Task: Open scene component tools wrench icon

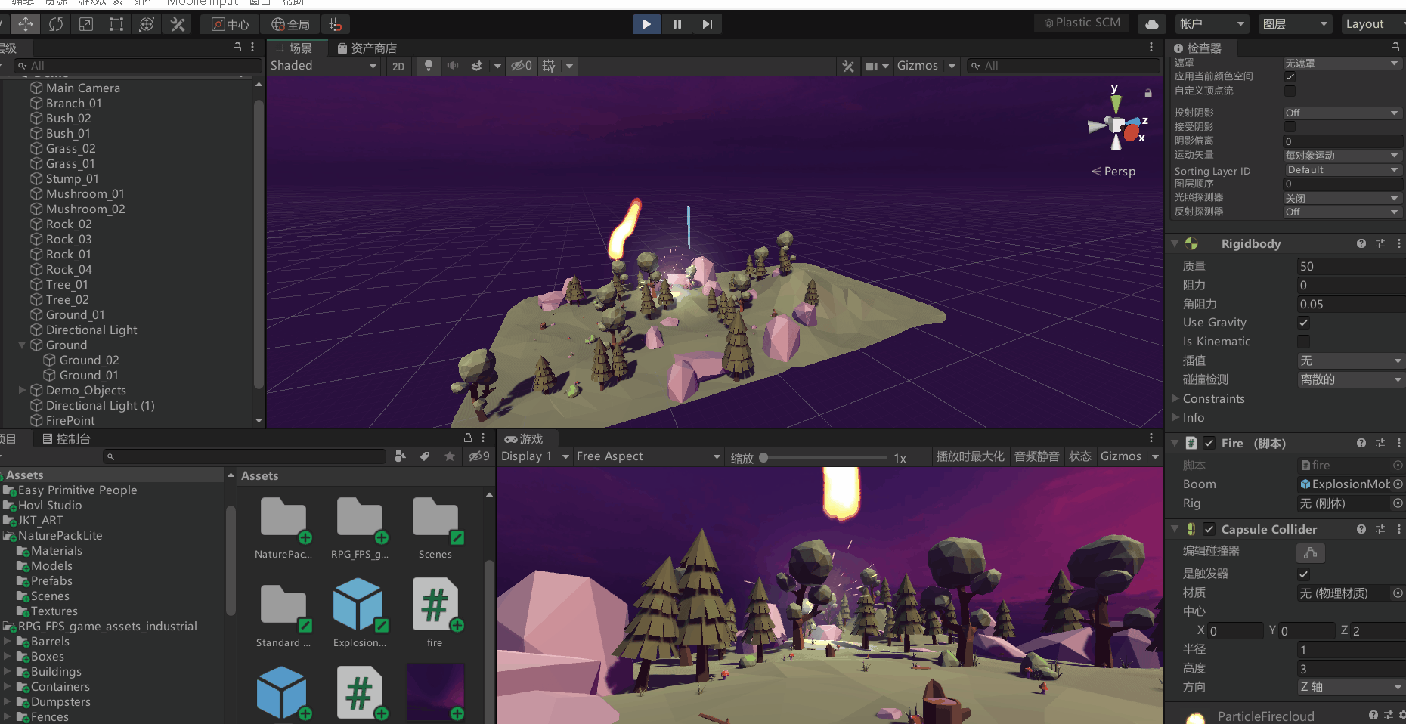Action: (x=848, y=66)
